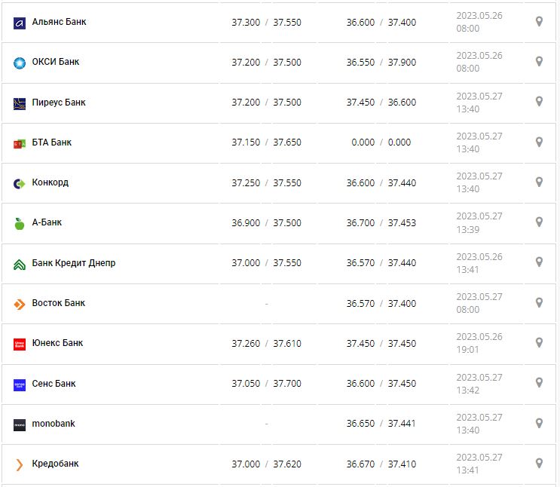
Task: Click the Альянс Банк logo icon
Action: click(x=20, y=23)
